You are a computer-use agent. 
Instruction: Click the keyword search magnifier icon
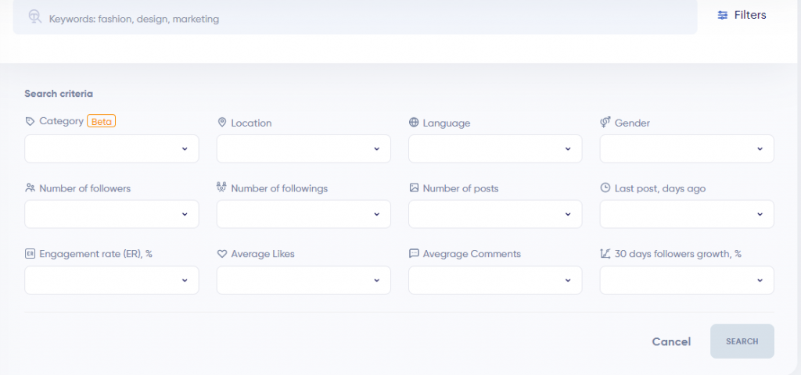(x=34, y=17)
